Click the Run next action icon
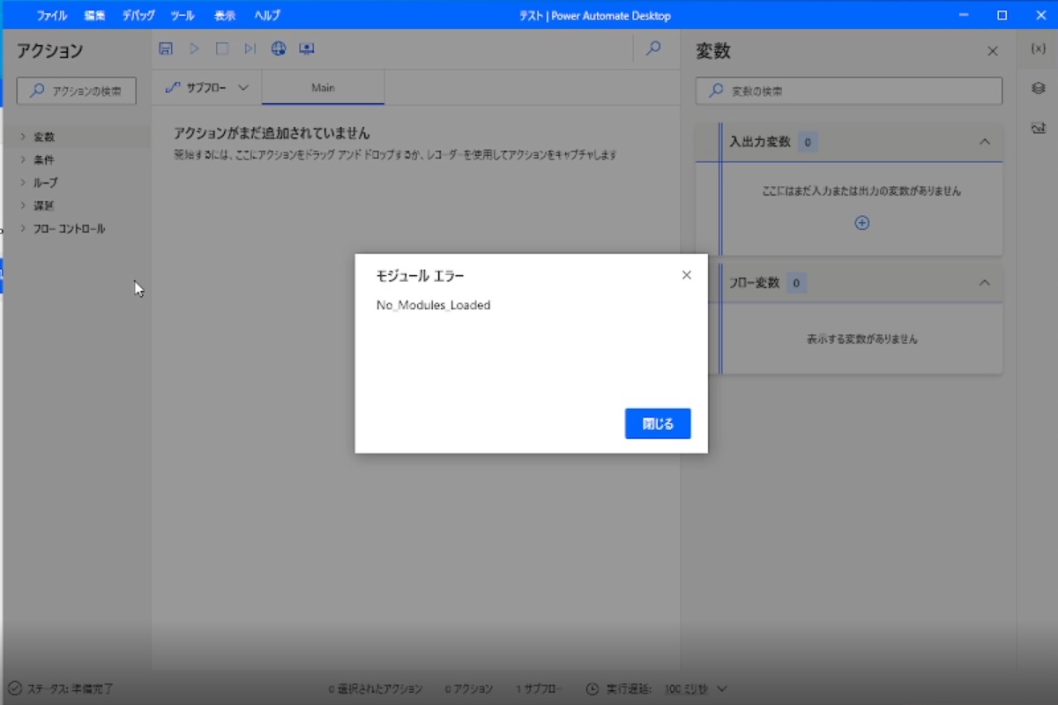The width and height of the screenshot is (1058, 705). click(x=250, y=48)
